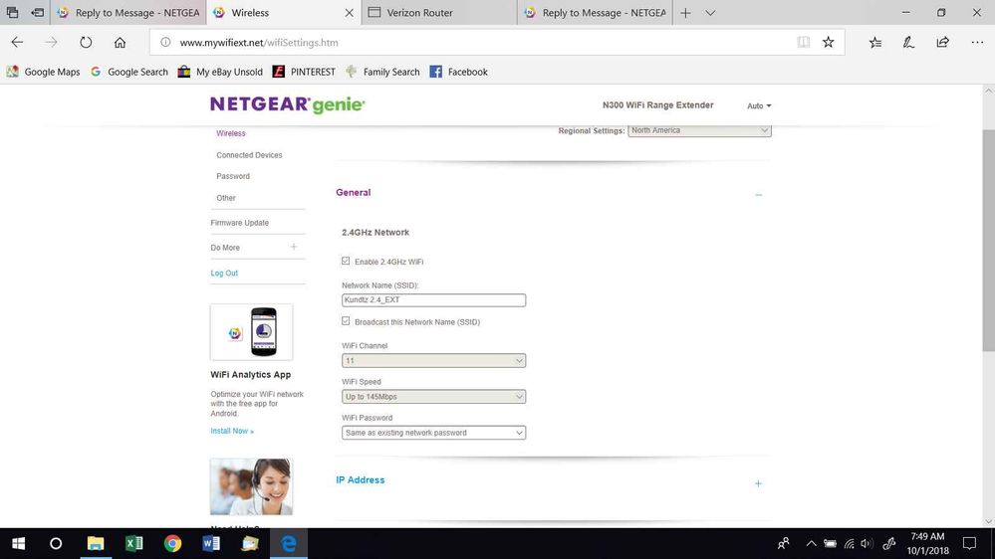Open Word from the taskbar

tap(211, 543)
